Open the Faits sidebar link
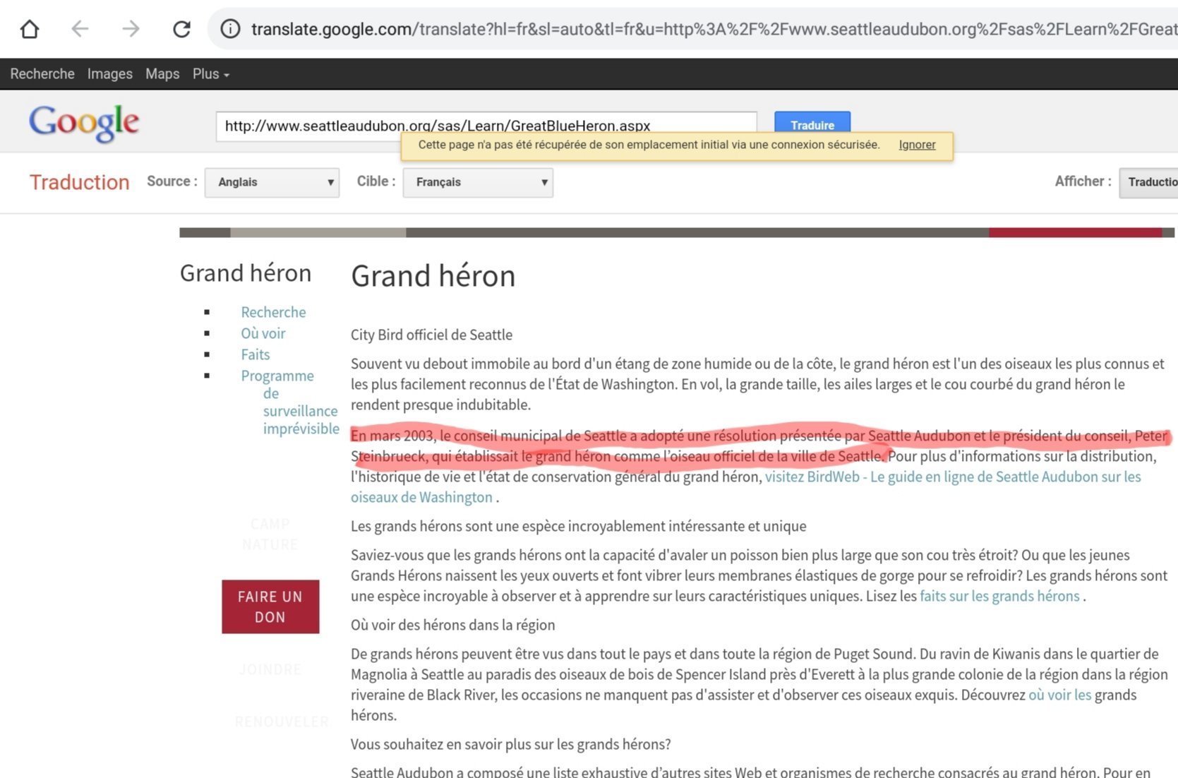This screenshot has height=778, width=1178. (x=255, y=354)
